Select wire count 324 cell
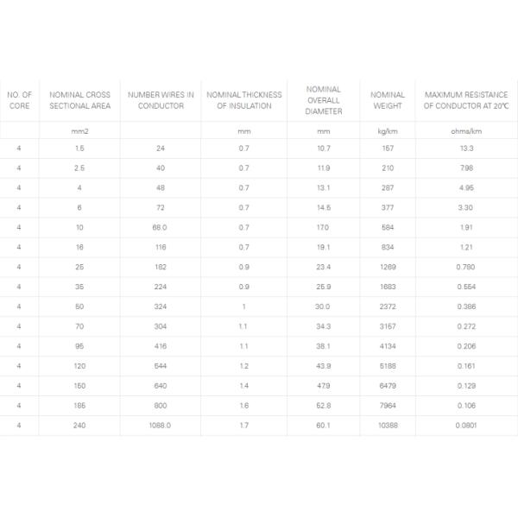 pyautogui.click(x=161, y=306)
